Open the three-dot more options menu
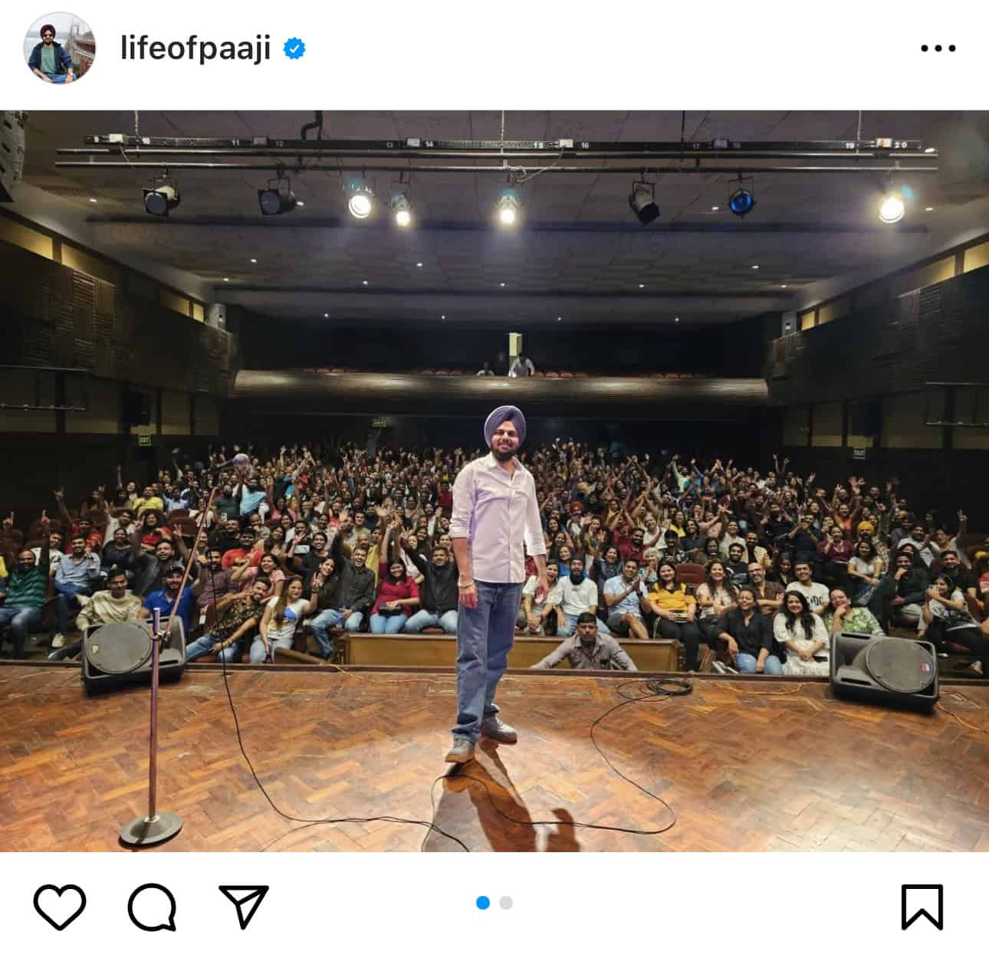 [x=938, y=48]
